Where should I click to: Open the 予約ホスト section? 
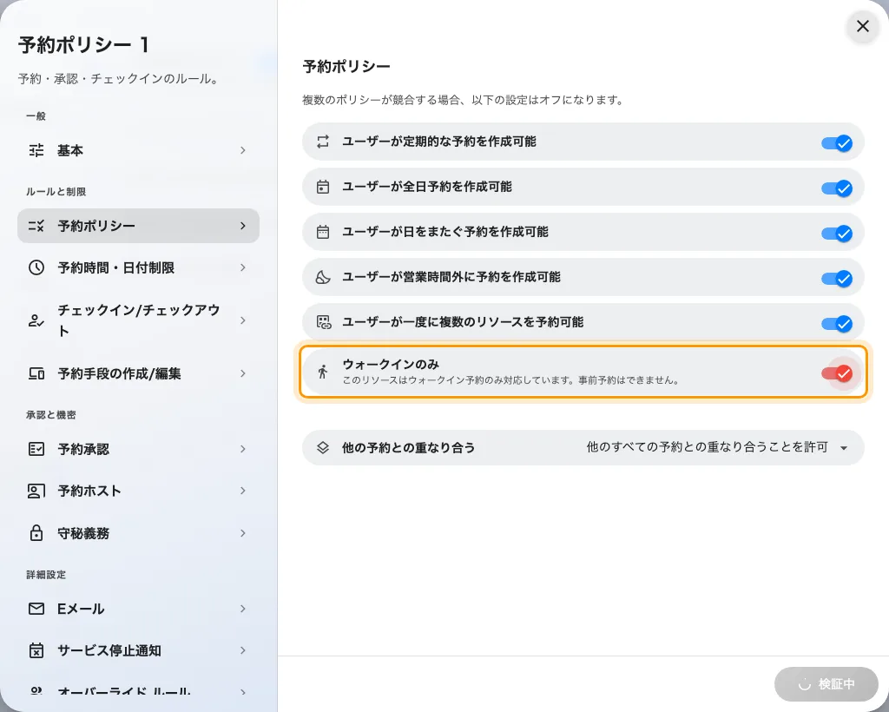[x=138, y=491]
